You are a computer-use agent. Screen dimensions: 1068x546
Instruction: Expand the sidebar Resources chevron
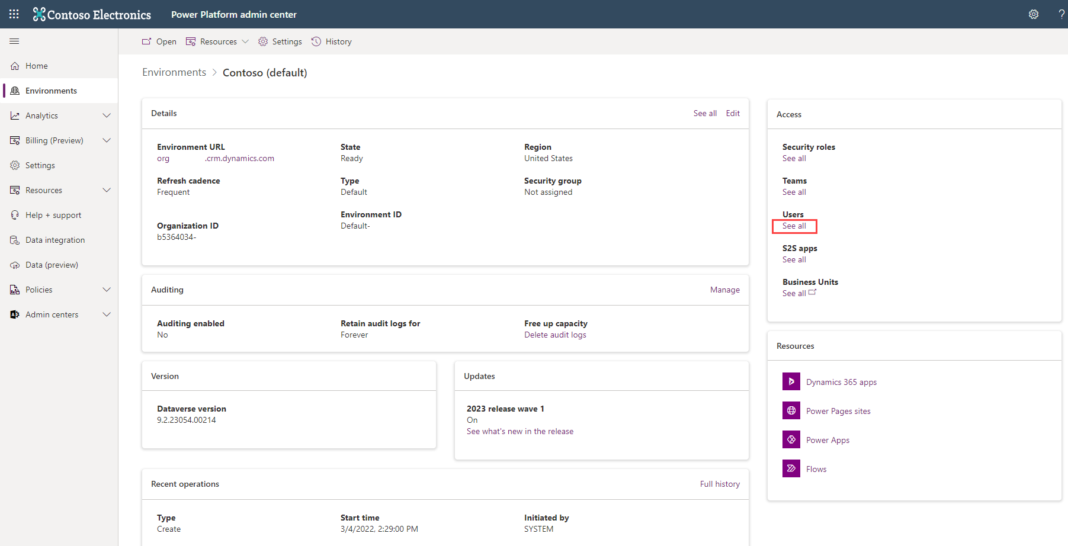pyautogui.click(x=107, y=190)
